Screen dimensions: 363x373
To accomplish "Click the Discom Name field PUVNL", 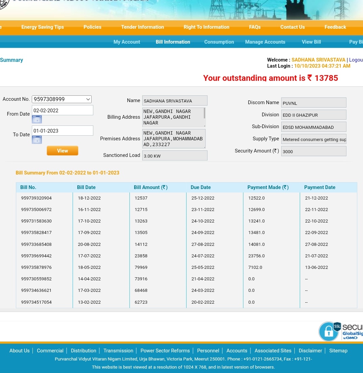I will pyautogui.click(x=314, y=103).
